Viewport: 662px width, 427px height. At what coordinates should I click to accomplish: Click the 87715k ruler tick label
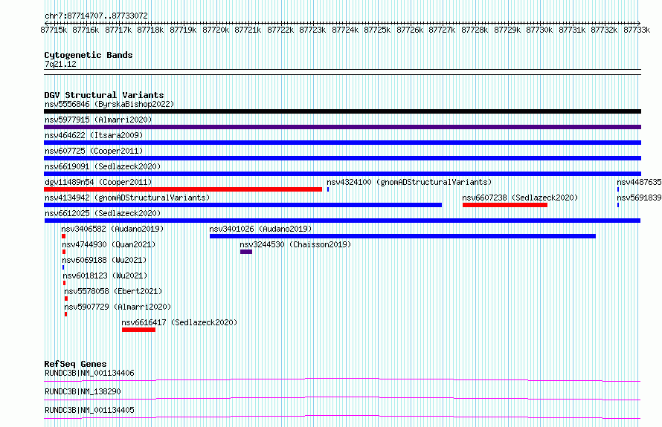(x=54, y=30)
